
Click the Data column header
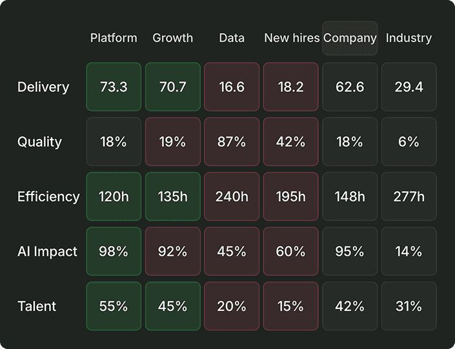[x=232, y=38]
